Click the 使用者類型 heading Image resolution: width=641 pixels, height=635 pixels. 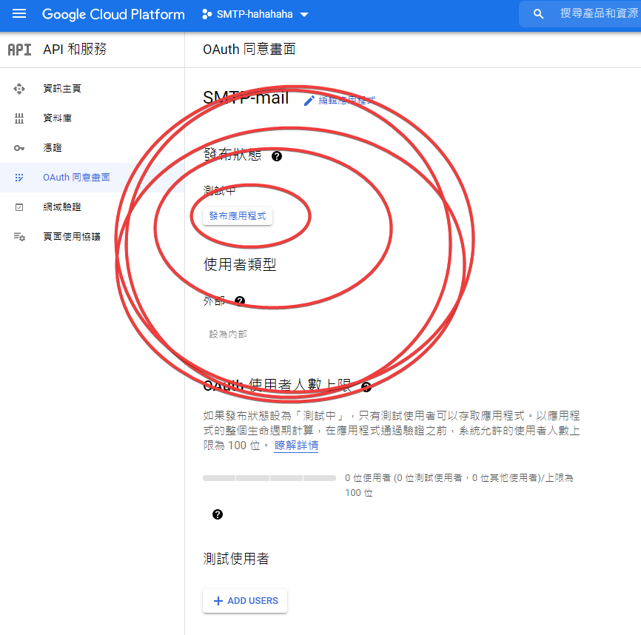240,265
